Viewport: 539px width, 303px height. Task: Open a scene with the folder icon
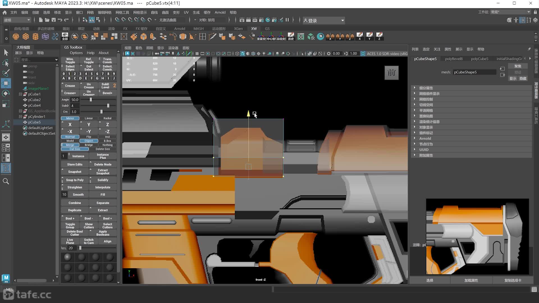[47, 20]
